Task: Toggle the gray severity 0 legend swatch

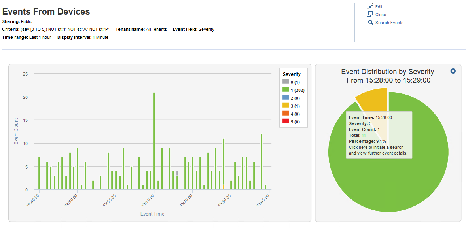Action: coord(285,82)
